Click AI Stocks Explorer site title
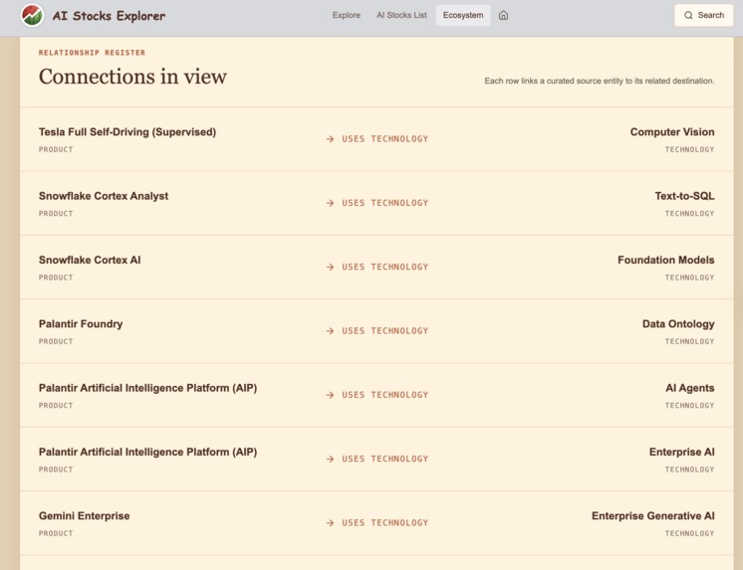This screenshot has height=570, width=743. click(109, 16)
